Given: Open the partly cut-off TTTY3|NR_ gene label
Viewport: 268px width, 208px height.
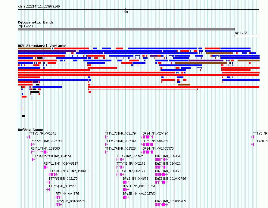Looking at the screenshot, I should click(x=260, y=133).
